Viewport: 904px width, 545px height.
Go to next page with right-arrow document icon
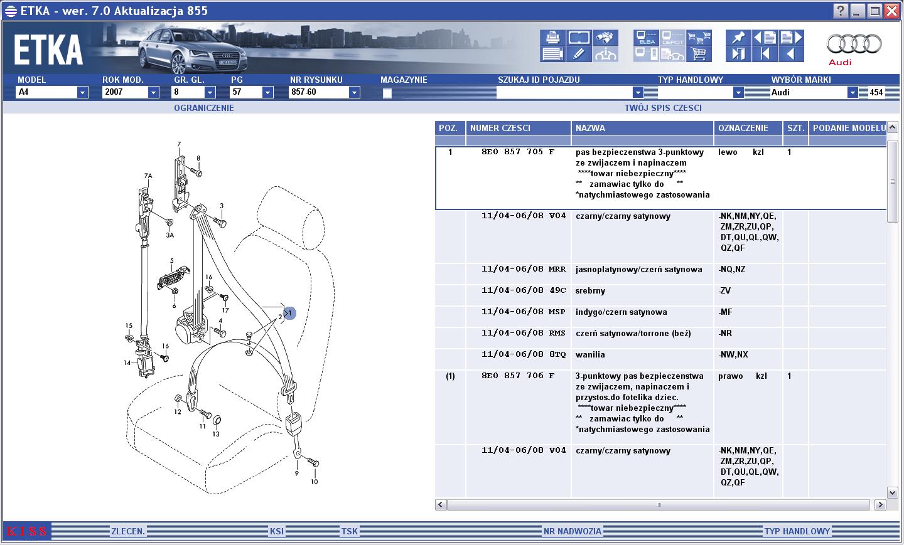[x=791, y=38]
